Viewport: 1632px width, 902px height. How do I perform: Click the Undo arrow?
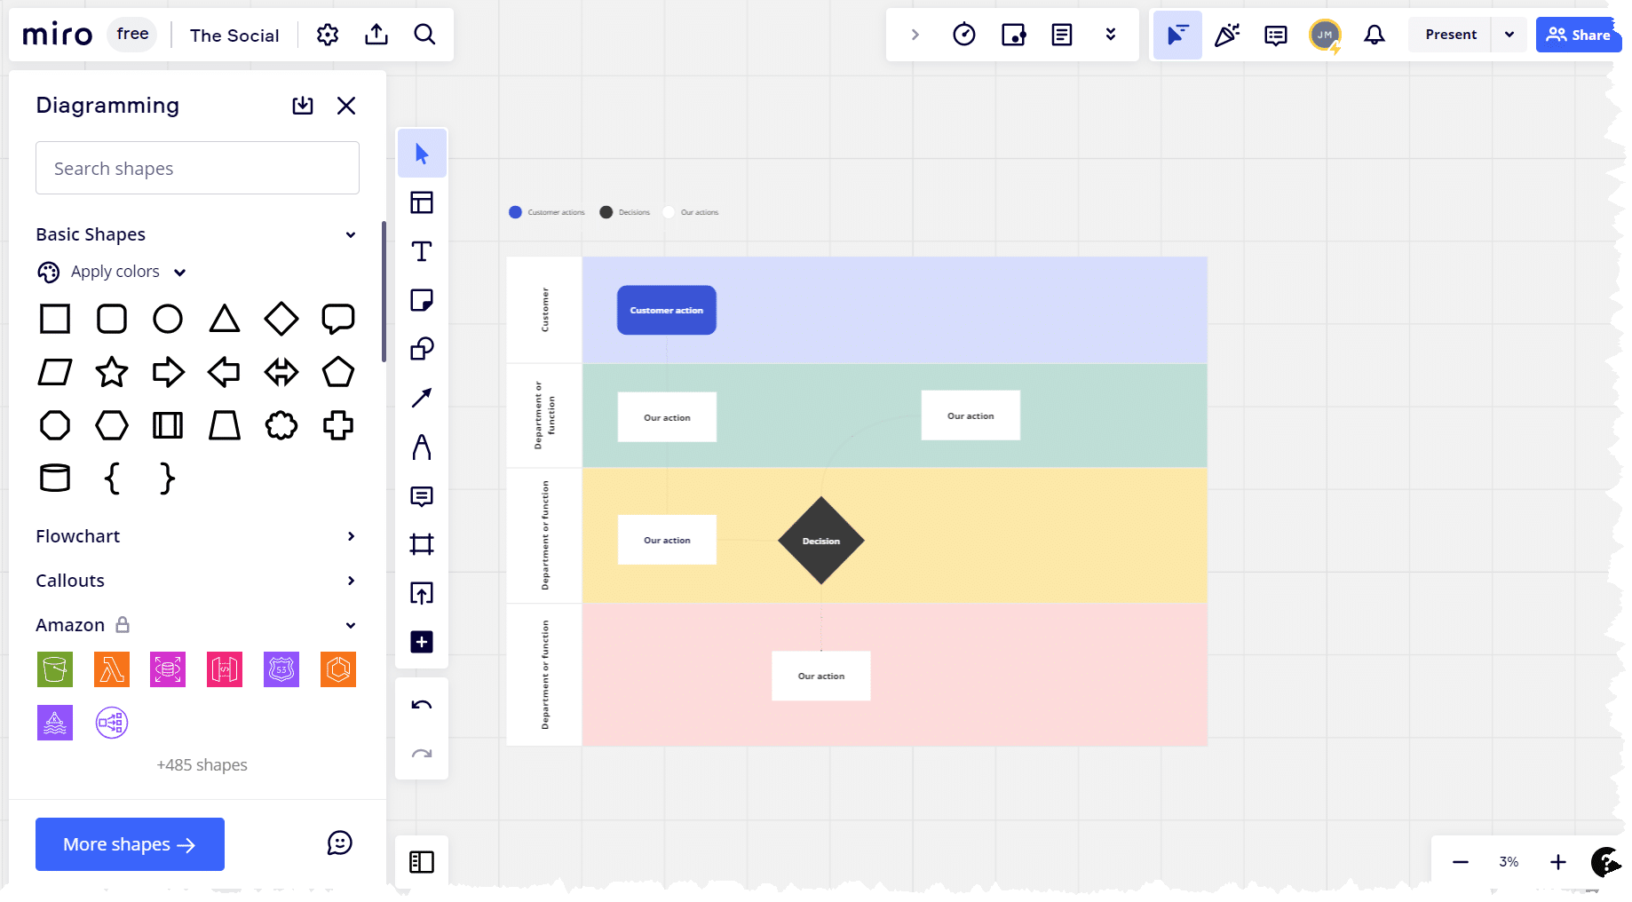(x=422, y=706)
